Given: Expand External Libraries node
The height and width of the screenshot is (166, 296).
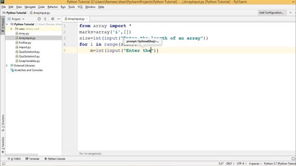Looking at the screenshot, I should coord(7,65).
